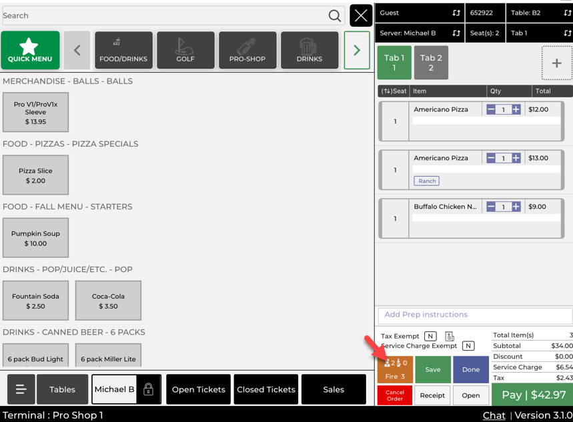Click the Add Prep instructions field
Image resolution: width=573 pixels, height=422 pixels.
pos(474,315)
